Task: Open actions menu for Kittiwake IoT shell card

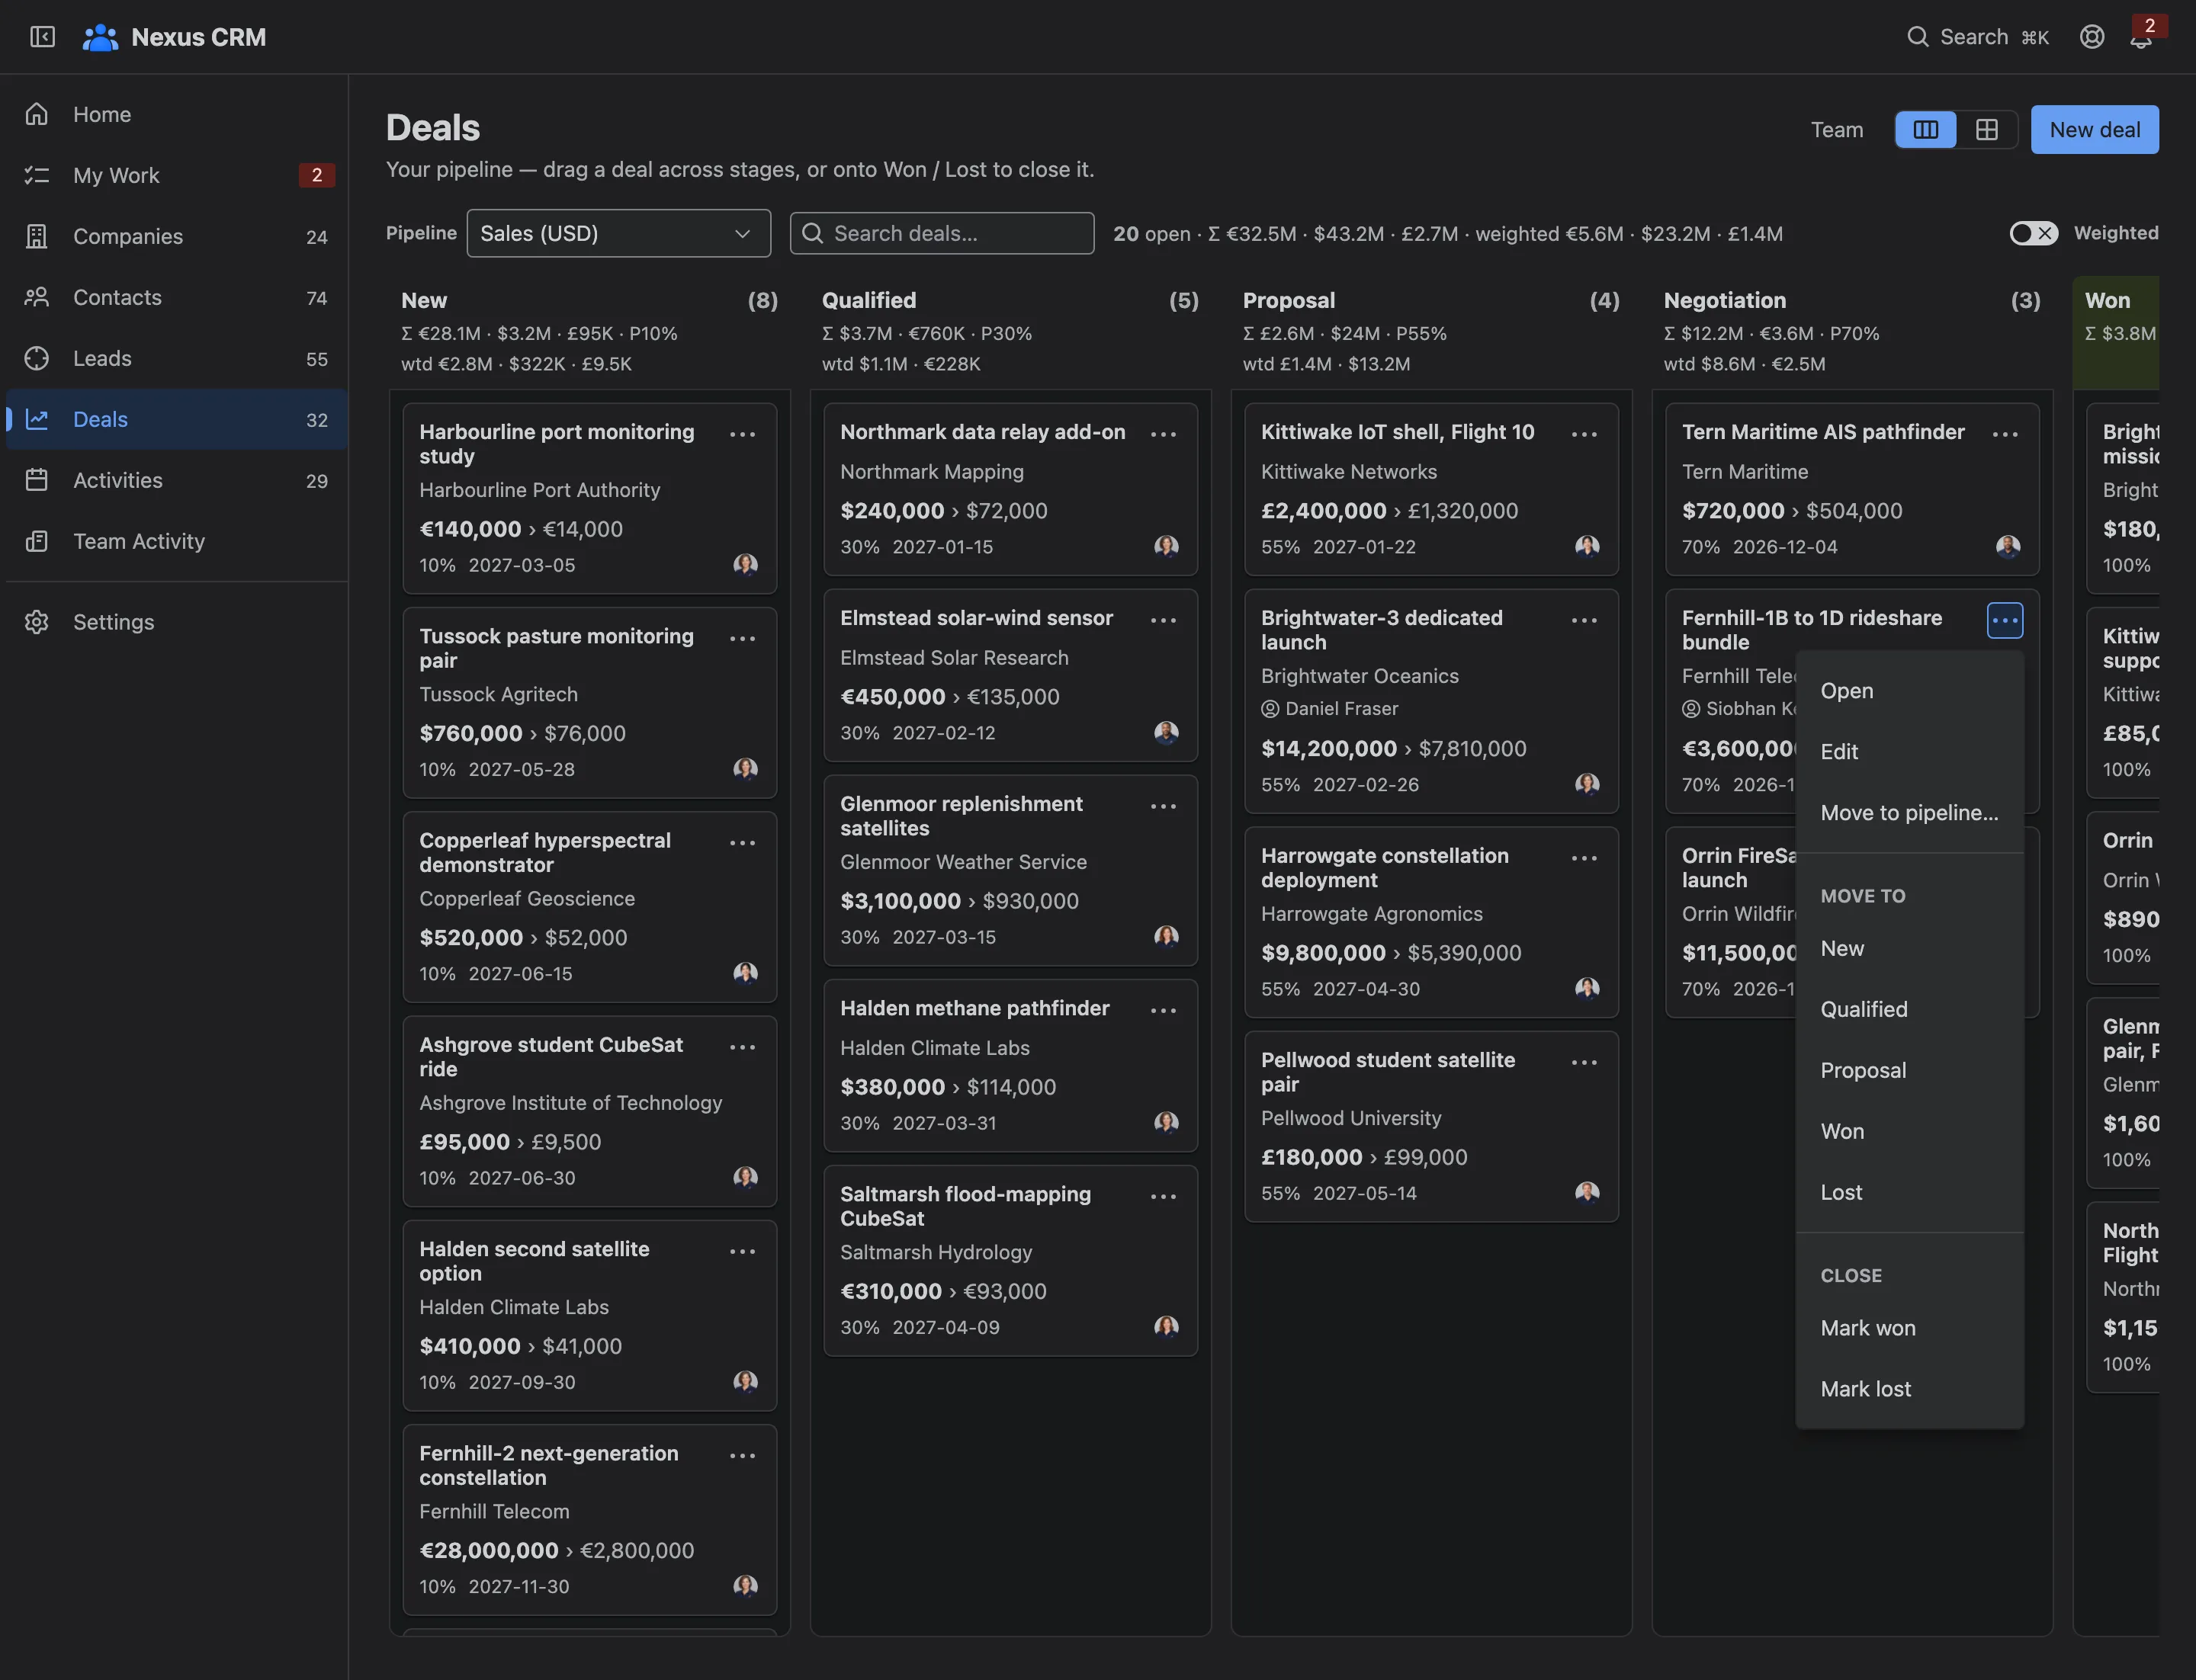Action: pos(1584,434)
